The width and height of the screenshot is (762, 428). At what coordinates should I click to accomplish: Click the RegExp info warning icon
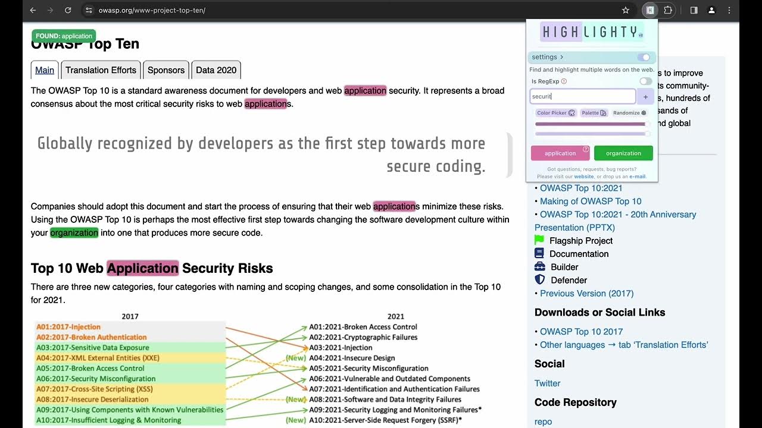coord(564,81)
